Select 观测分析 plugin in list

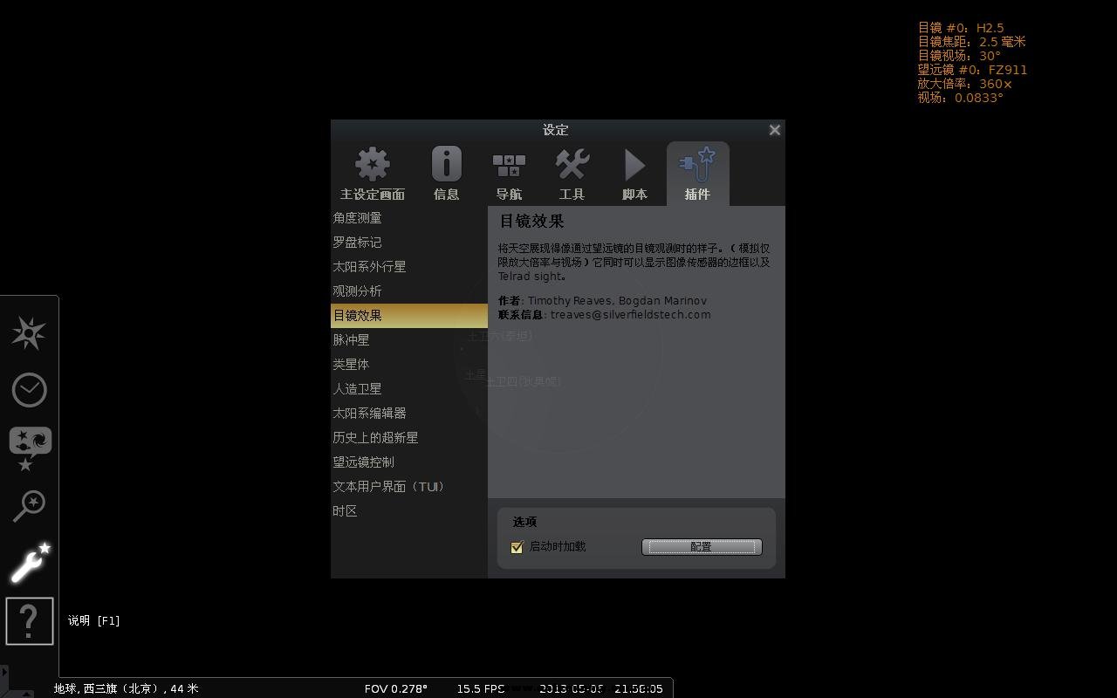tap(409, 291)
